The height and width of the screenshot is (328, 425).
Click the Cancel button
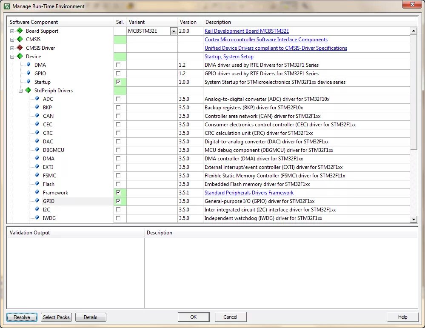point(231,317)
